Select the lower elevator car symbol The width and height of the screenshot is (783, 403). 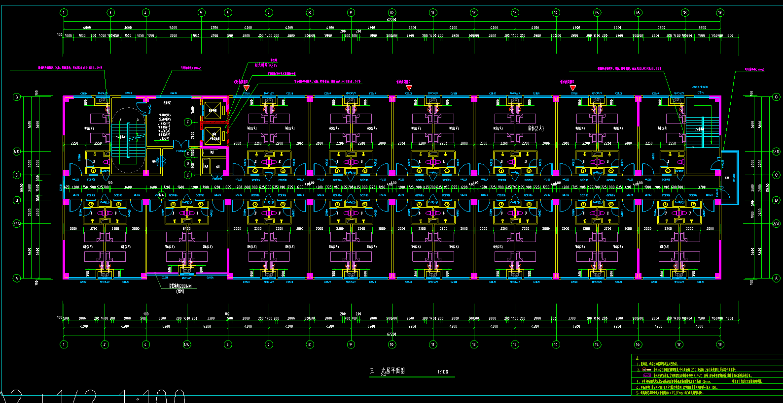[x=213, y=134]
